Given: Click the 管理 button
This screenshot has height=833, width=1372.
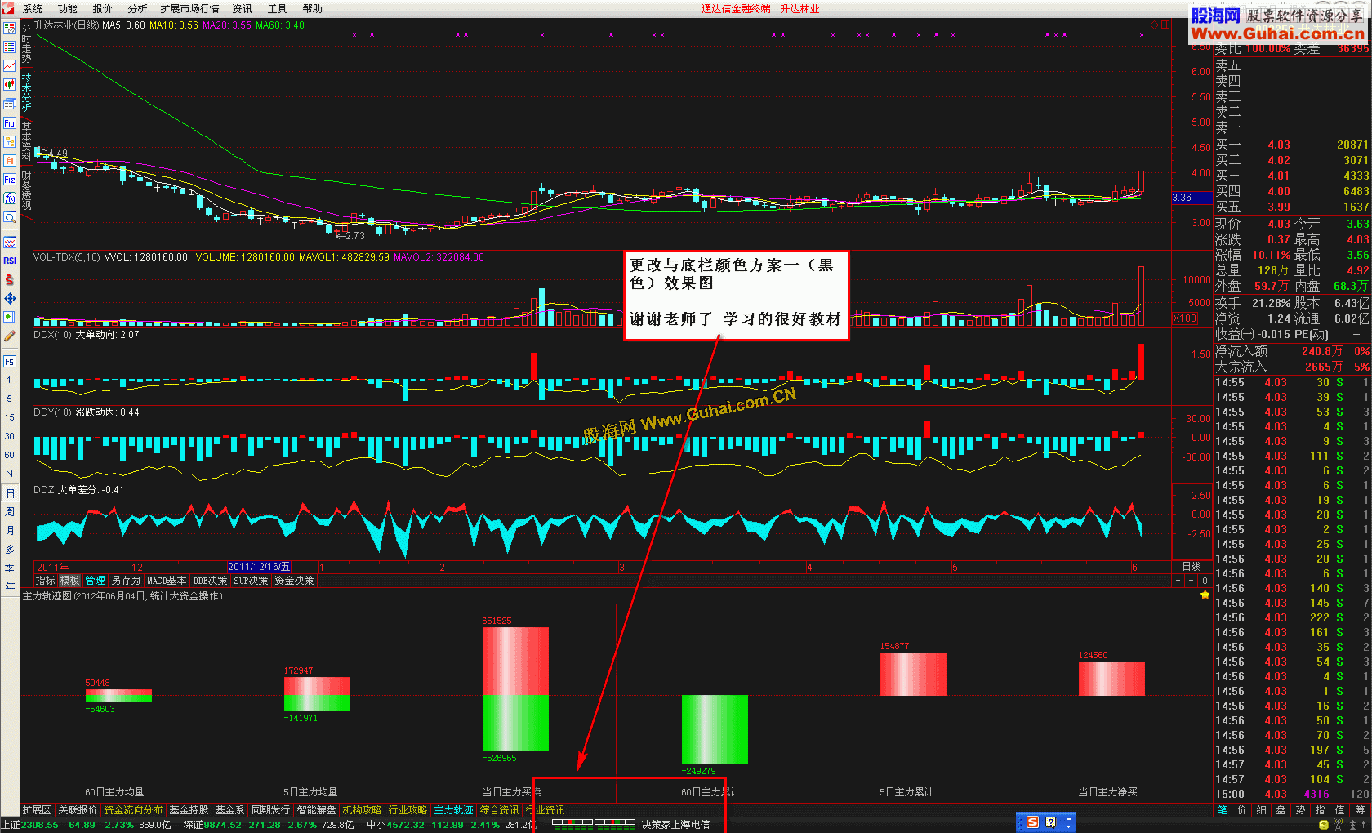Looking at the screenshot, I should 95,581.
